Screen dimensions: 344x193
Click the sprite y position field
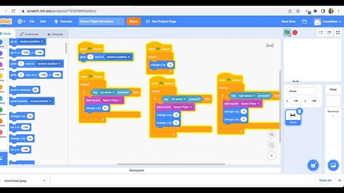point(313,101)
